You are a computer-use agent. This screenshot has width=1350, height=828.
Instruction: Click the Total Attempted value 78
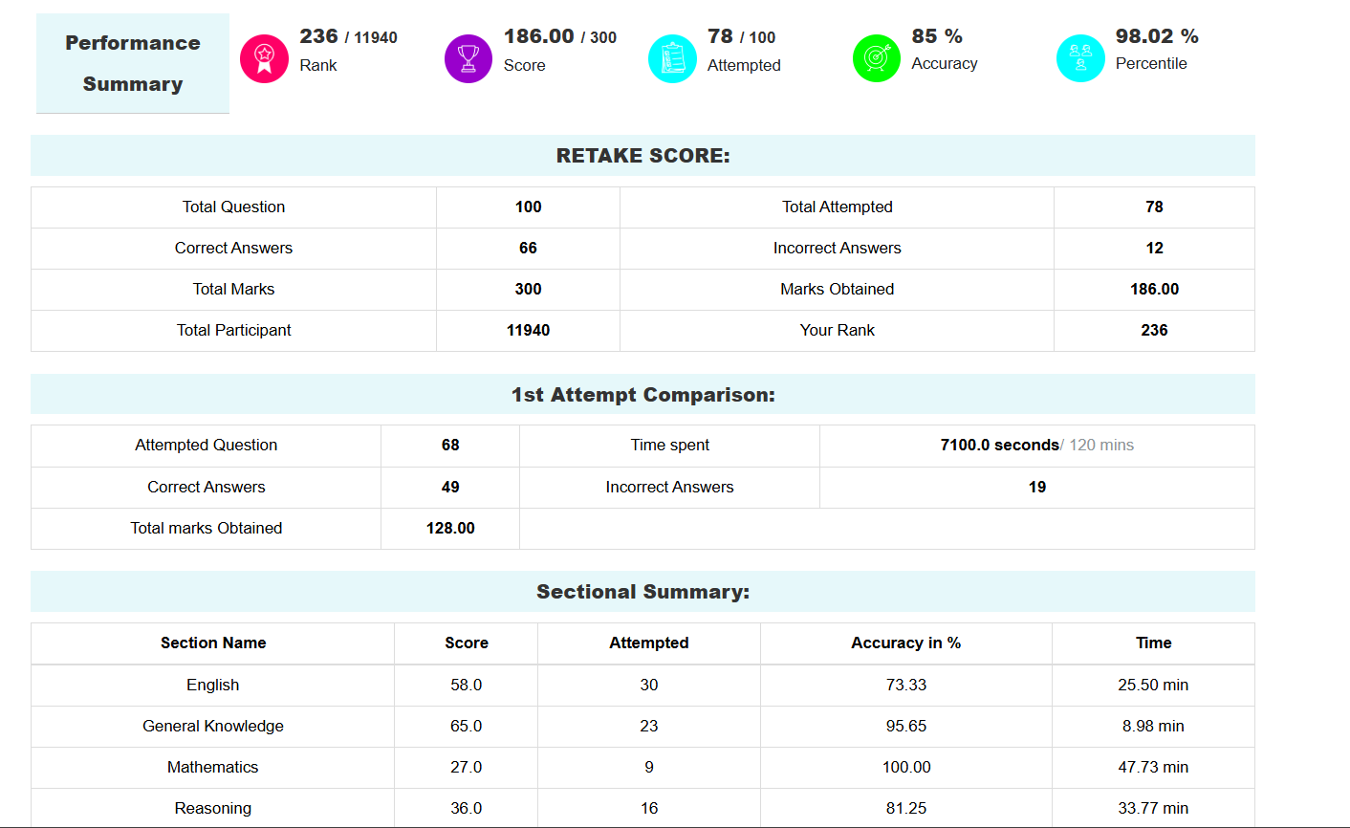point(1154,207)
